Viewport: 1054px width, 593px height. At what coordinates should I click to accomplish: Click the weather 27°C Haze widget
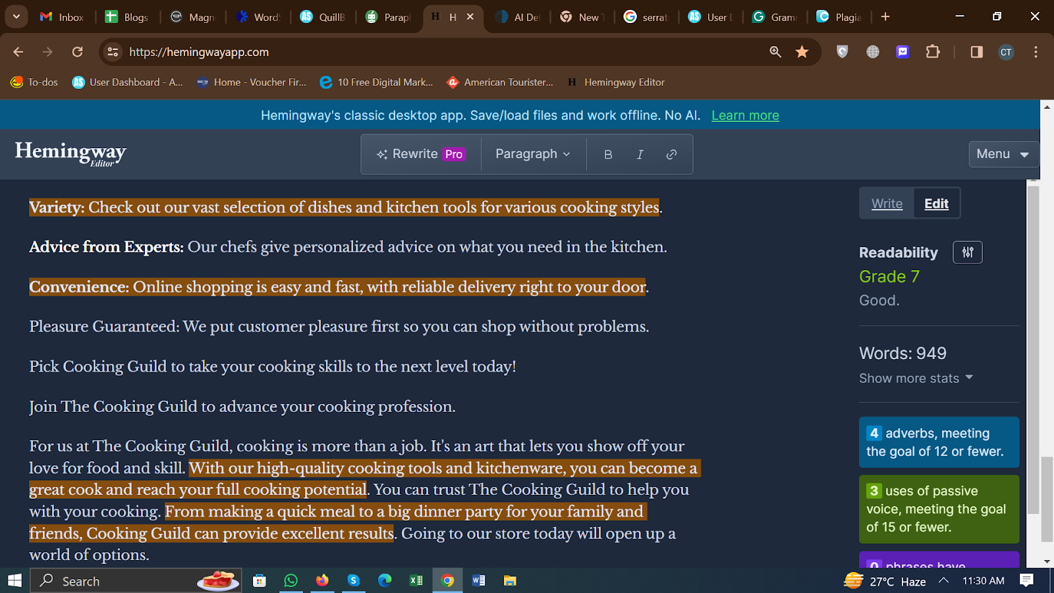[885, 580]
